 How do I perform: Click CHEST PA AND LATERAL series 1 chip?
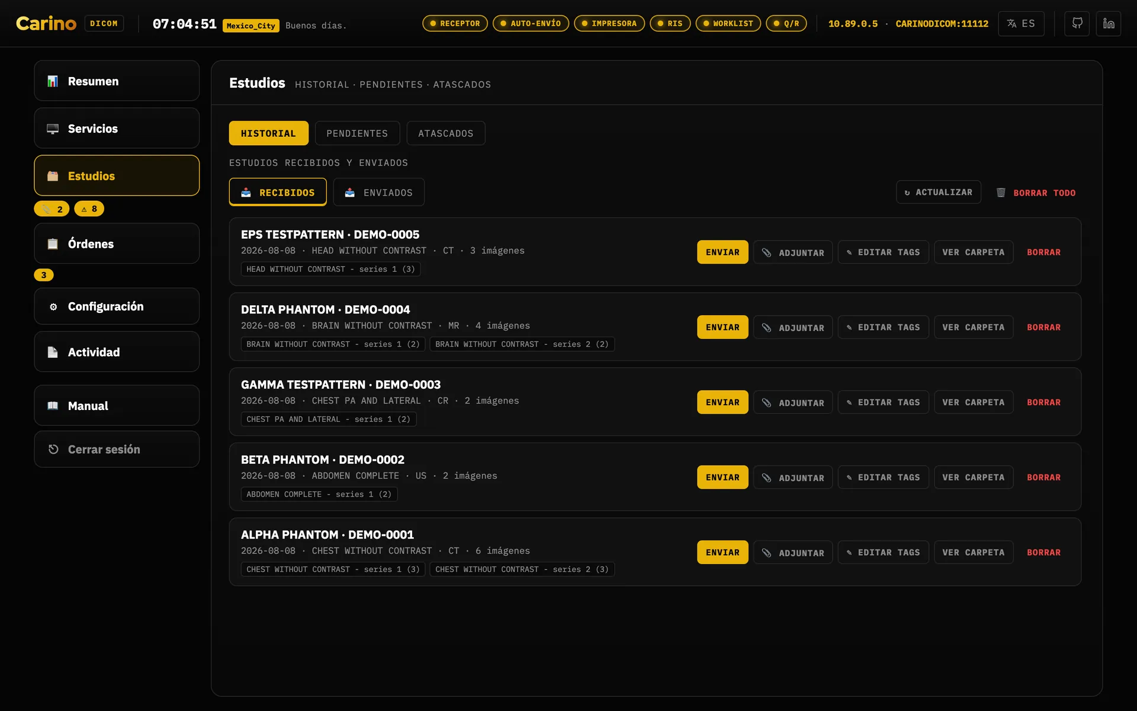pos(328,419)
